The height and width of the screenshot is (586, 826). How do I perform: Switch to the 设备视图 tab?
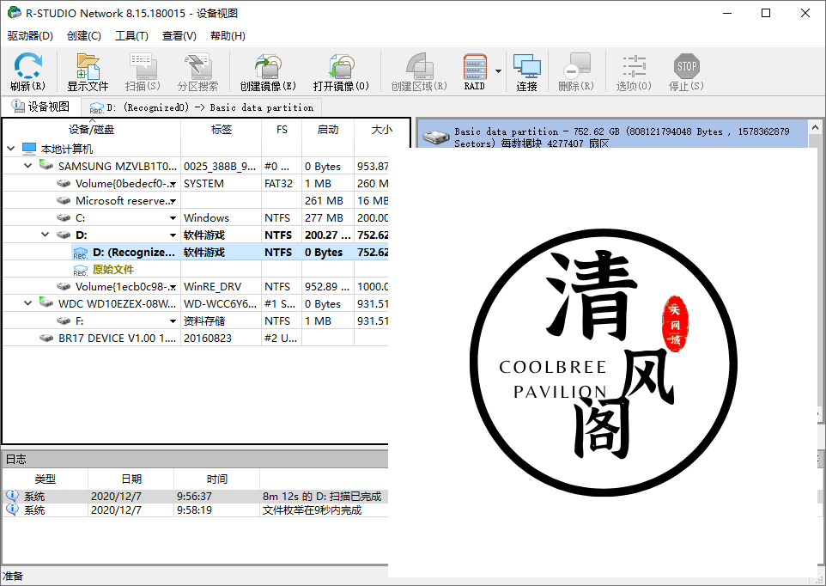[x=40, y=107]
